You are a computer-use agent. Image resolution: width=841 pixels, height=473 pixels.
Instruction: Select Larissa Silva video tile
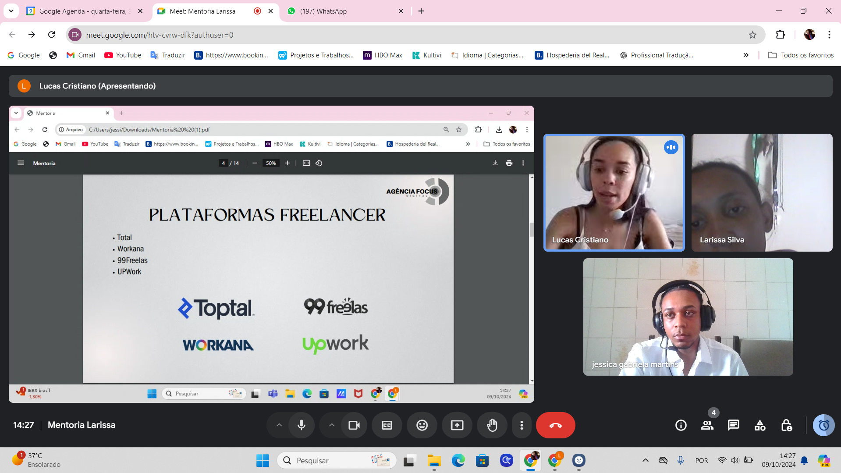pos(762,192)
